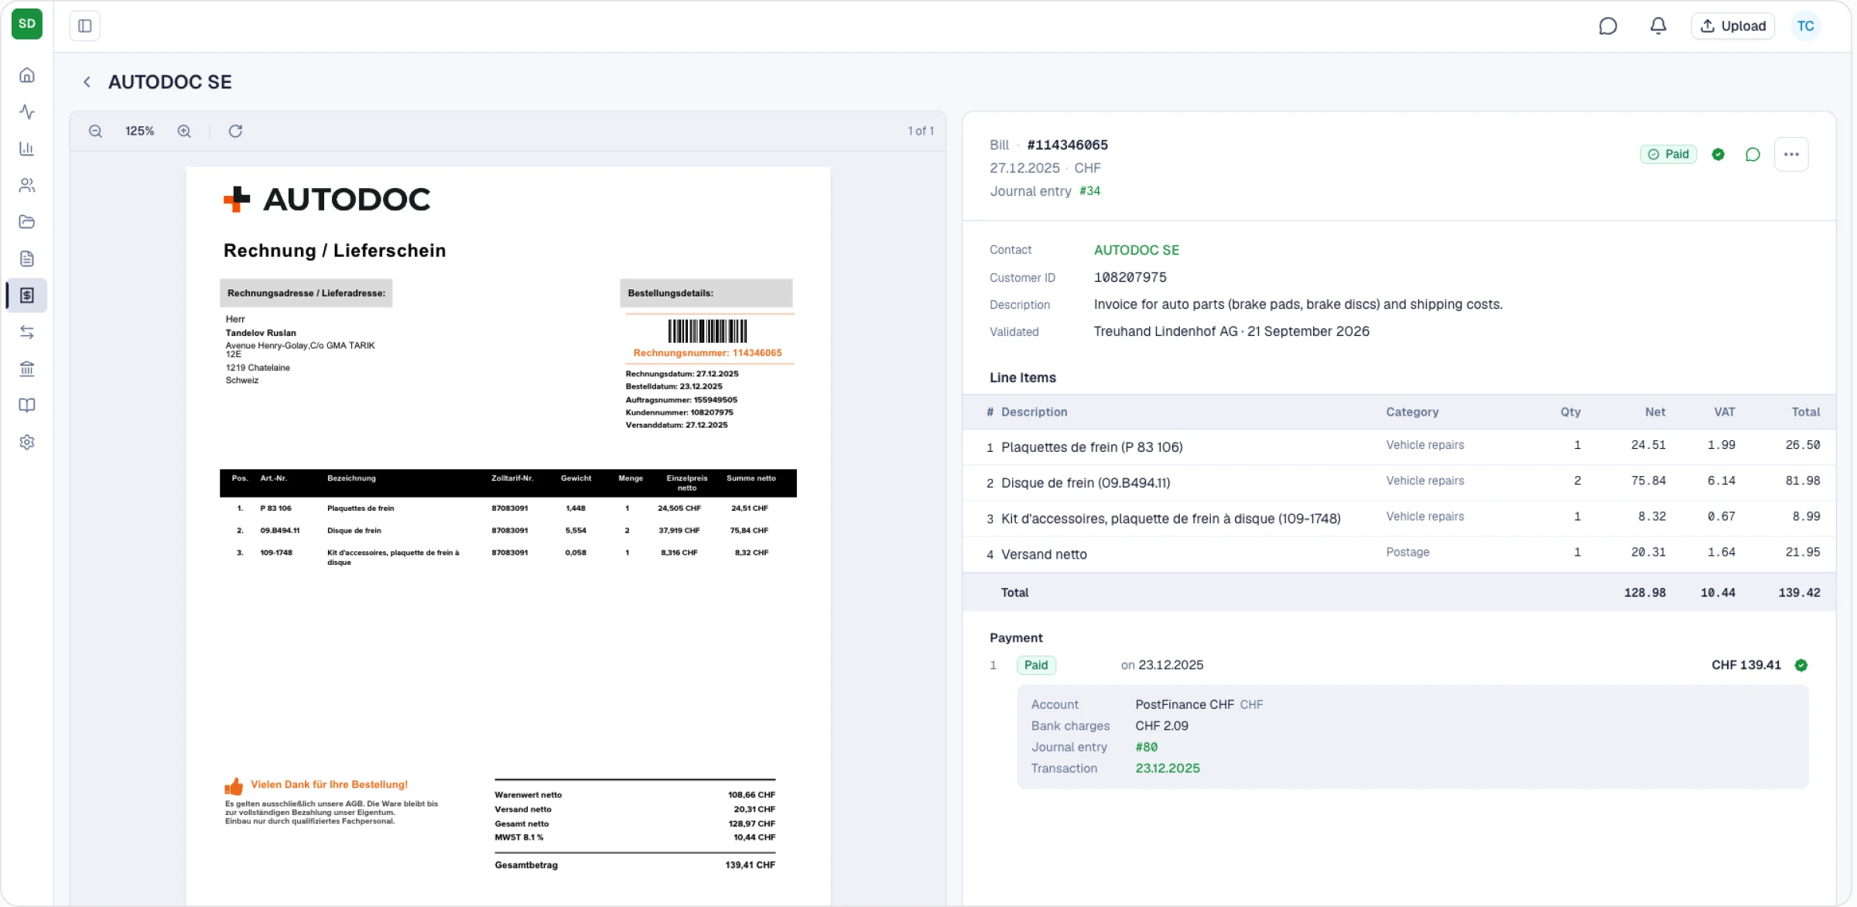
Task: Click the invoice document preview page
Action: click(508, 536)
